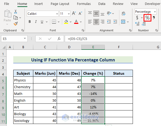The width and height of the screenshot is (161, 126).
Task: Click Increase Decimal icon
Action: (137, 24)
